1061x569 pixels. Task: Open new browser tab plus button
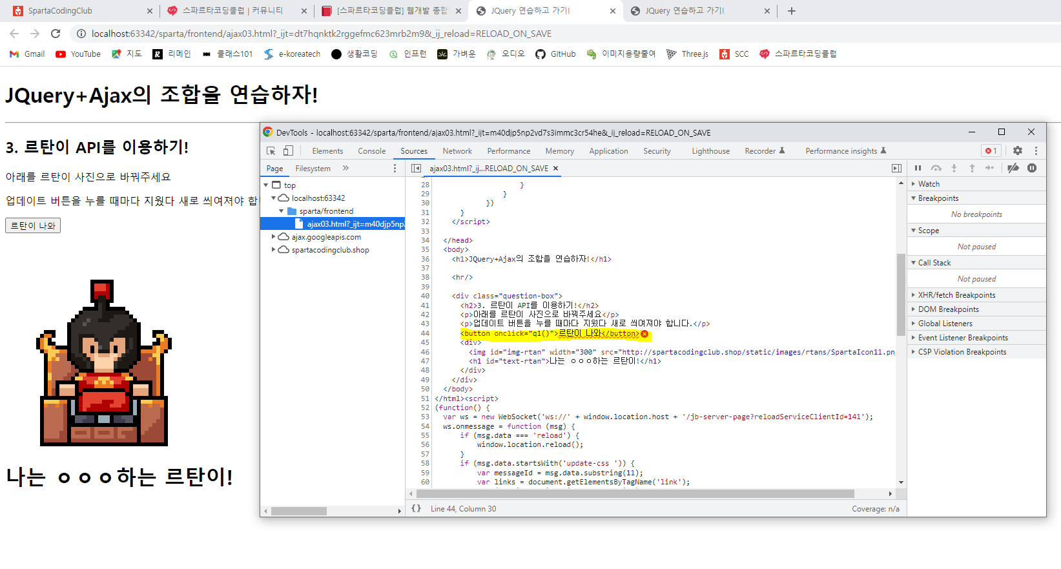coord(792,11)
